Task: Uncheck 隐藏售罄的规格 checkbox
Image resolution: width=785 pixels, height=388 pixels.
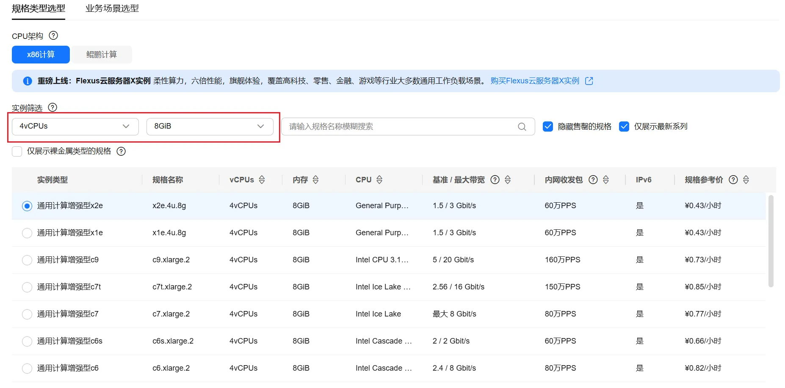Action: click(548, 127)
